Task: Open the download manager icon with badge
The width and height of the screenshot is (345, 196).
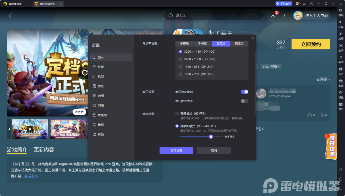Action: (x=273, y=15)
